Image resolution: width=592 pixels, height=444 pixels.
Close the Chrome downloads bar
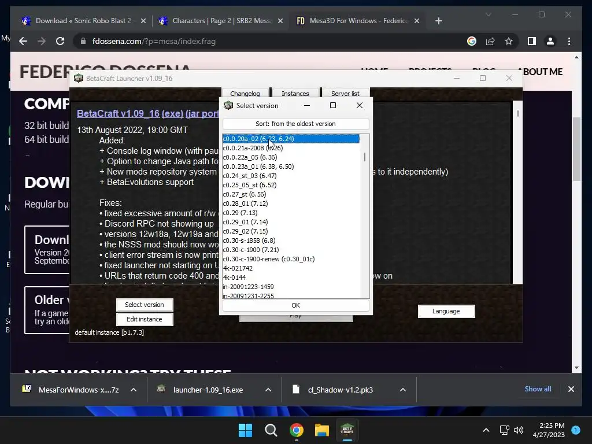(x=571, y=389)
